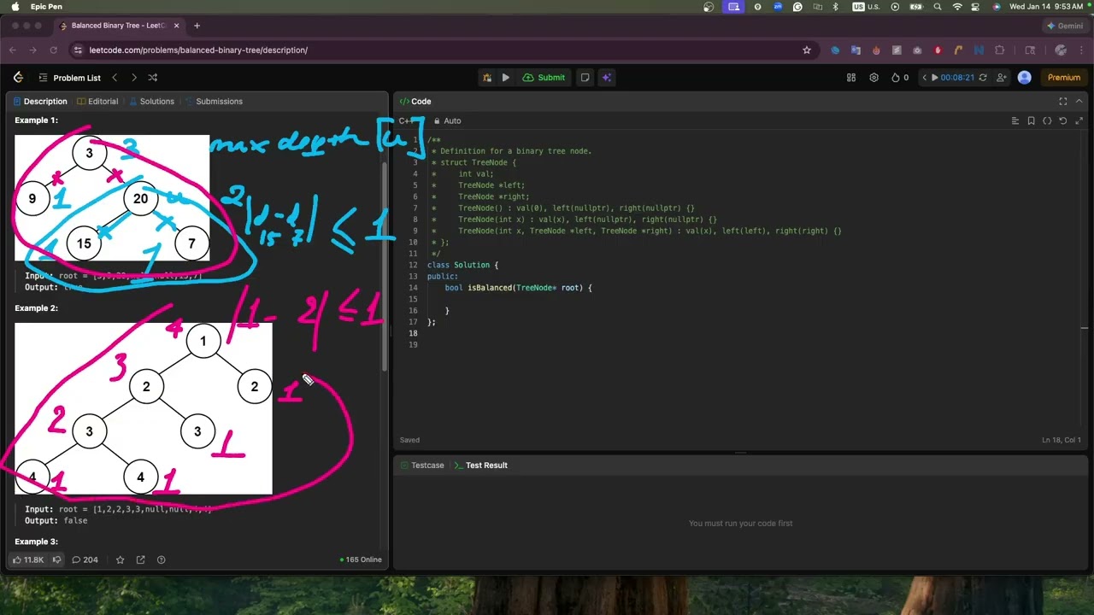Go to the next problem arrow
The width and height of the screenshot is (1094, 615).
coord(133,78)
